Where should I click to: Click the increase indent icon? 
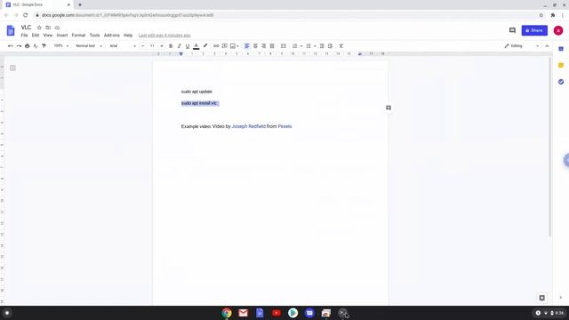point(330,46)
